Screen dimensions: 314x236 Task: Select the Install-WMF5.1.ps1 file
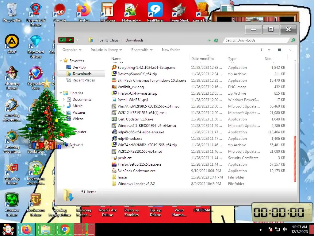click(x=133, y=100)
